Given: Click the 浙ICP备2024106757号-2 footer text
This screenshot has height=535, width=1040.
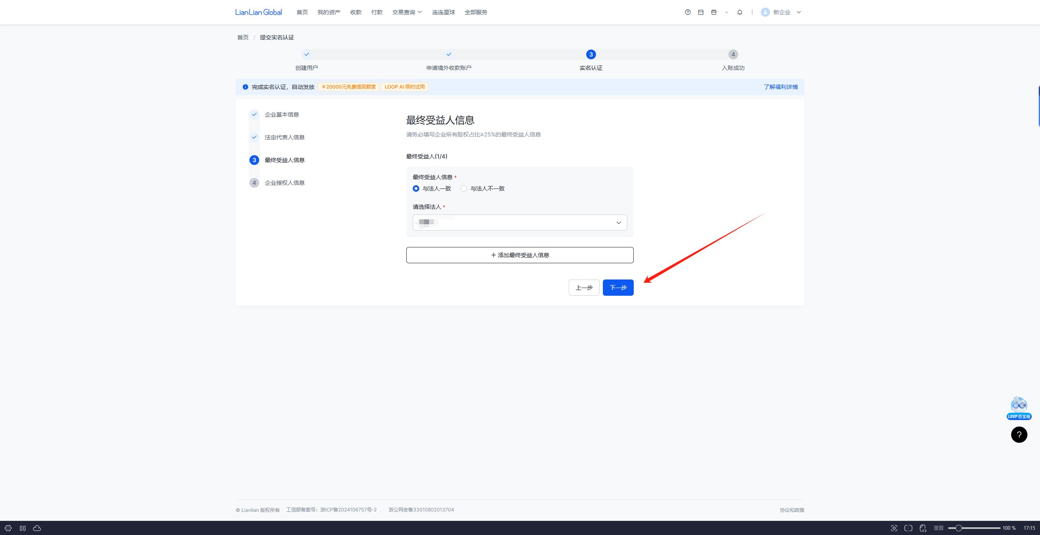Looking at the screenshot, I should point(348,510).
